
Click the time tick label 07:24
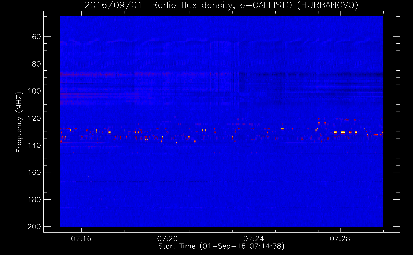[254, 239]
